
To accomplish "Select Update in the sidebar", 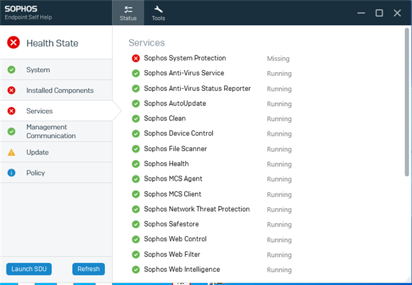I will tap(56, 152).
